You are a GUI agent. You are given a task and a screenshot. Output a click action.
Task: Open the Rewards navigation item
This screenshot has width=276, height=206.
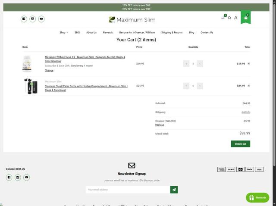[108, 33]
